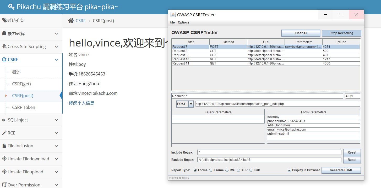Screen dimensions: 381x188
Task: Select the Request 10 table row
Action: [266, 59]
